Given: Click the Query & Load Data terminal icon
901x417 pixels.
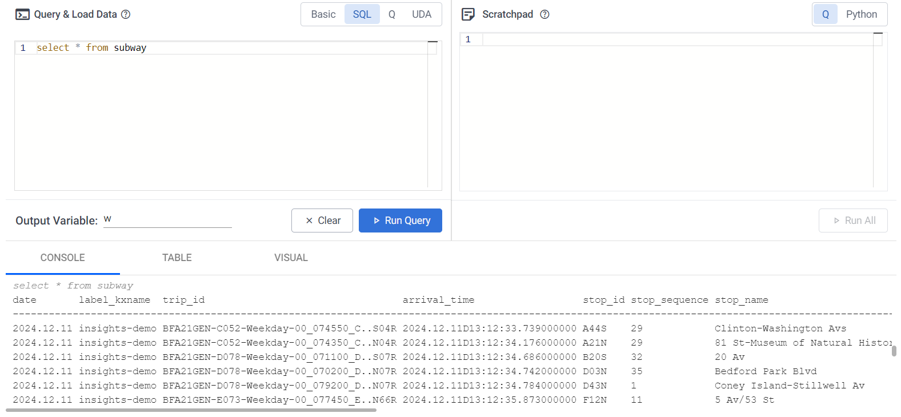Looking at the screenshot, I should 23,14.
